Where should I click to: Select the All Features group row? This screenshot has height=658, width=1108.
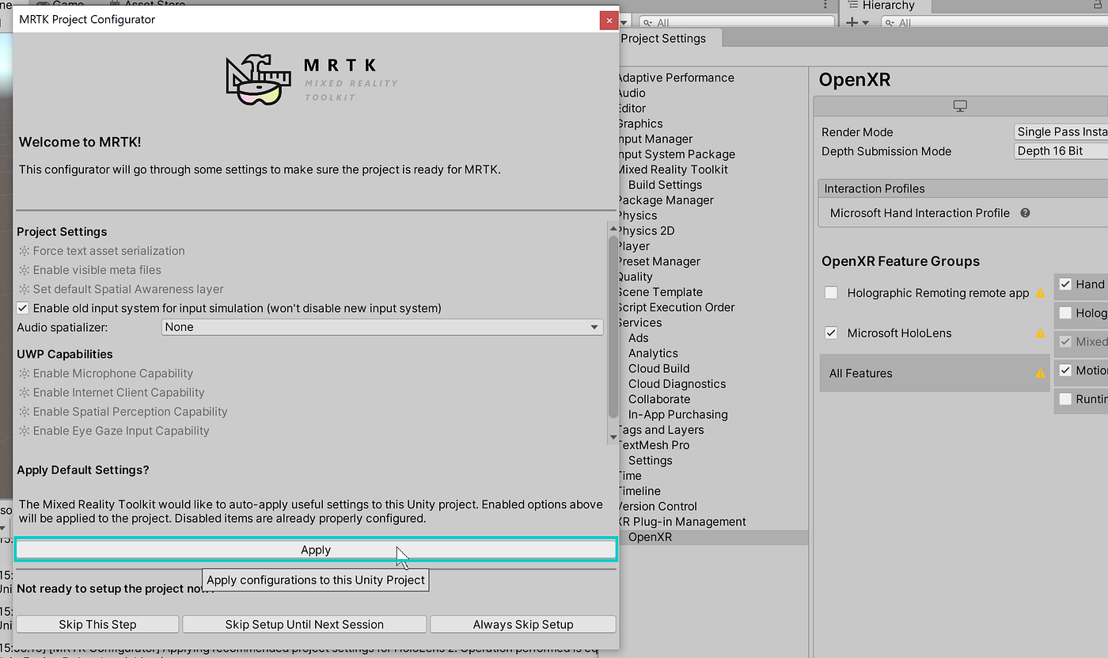[934, 373]
